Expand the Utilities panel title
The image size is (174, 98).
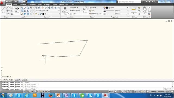pos(135,17)
